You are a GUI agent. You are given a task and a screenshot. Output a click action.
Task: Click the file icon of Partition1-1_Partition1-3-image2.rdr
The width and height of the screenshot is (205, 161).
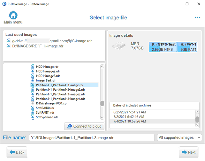tap(33, 89)
